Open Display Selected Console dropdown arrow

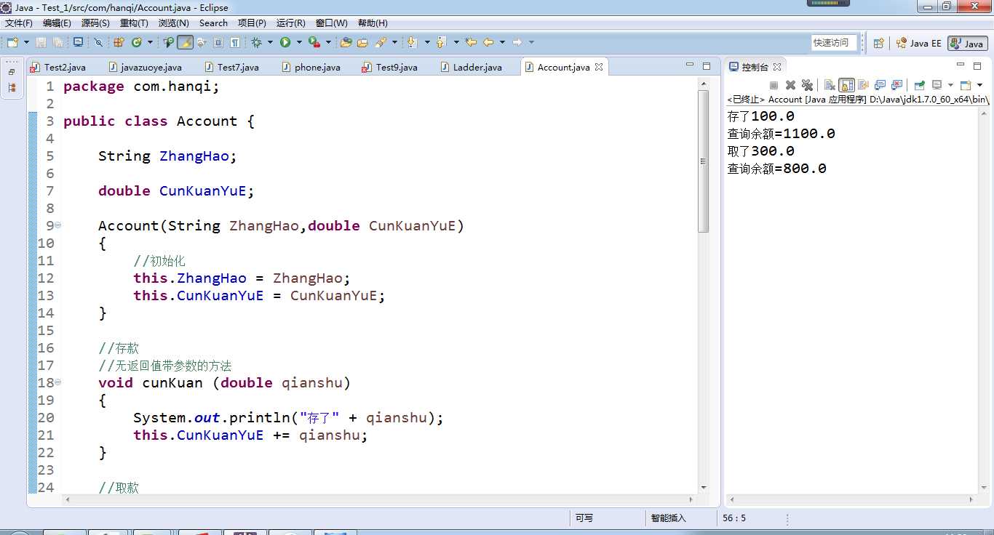(x=950, y=85)
